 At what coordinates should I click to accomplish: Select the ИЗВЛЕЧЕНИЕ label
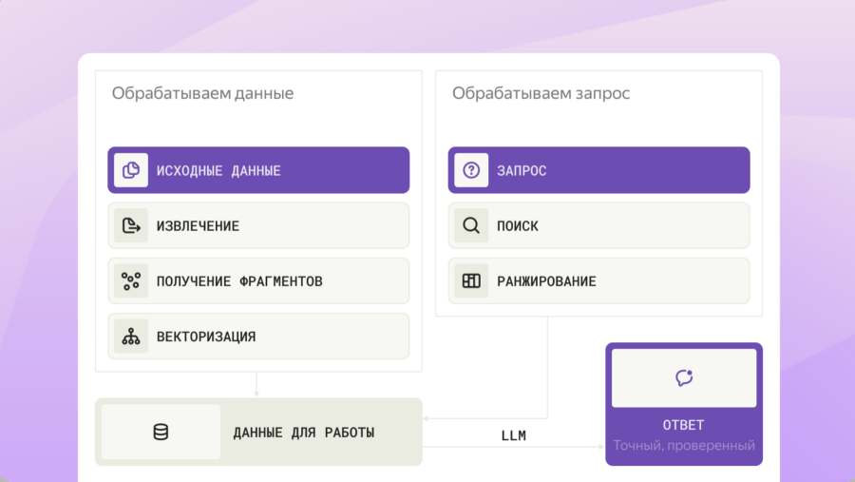(x=198, y=226)
